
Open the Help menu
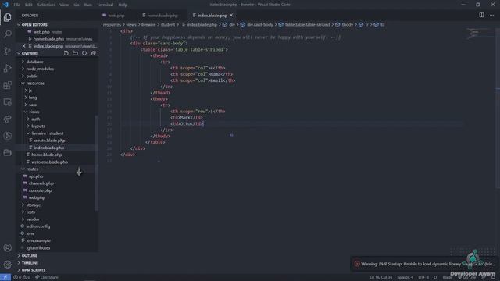[123, 5]
